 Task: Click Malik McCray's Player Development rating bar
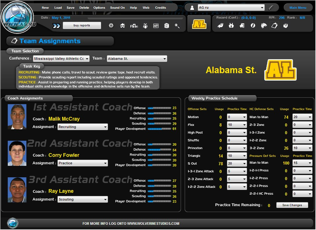pyautogui.click(x=159, y=129)
